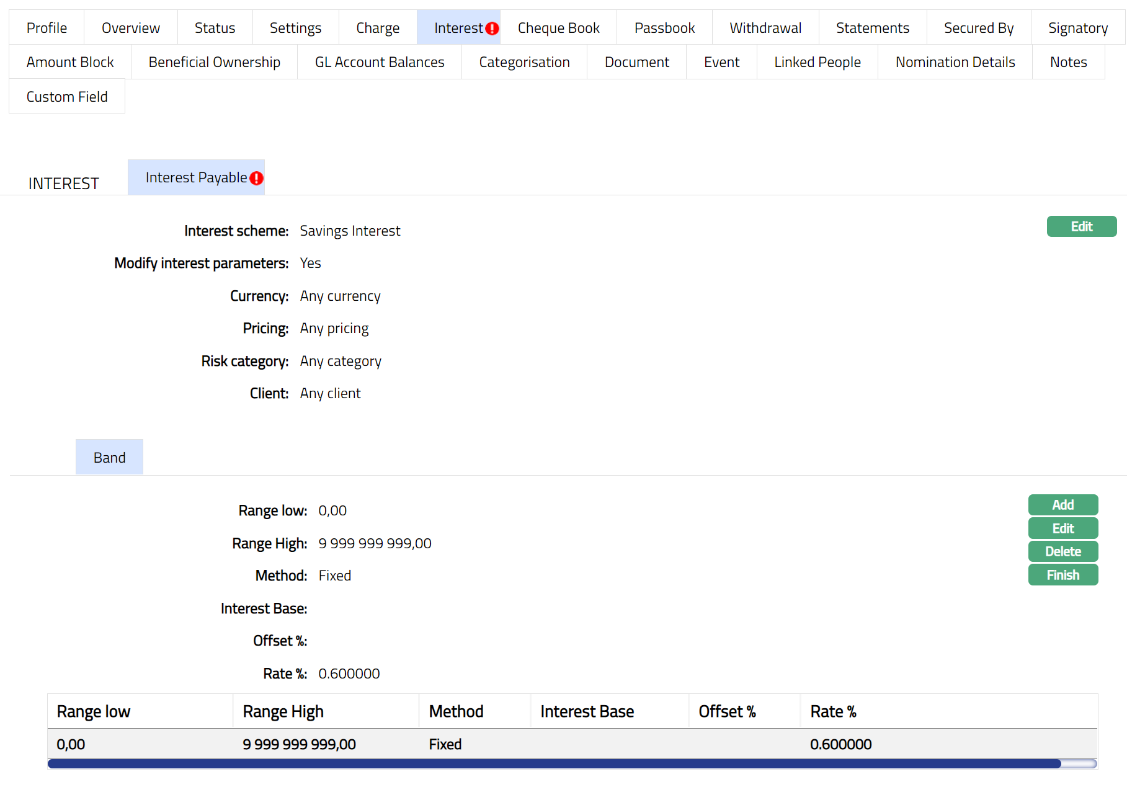Select the Band sub-tab

(x=109, y=458)
